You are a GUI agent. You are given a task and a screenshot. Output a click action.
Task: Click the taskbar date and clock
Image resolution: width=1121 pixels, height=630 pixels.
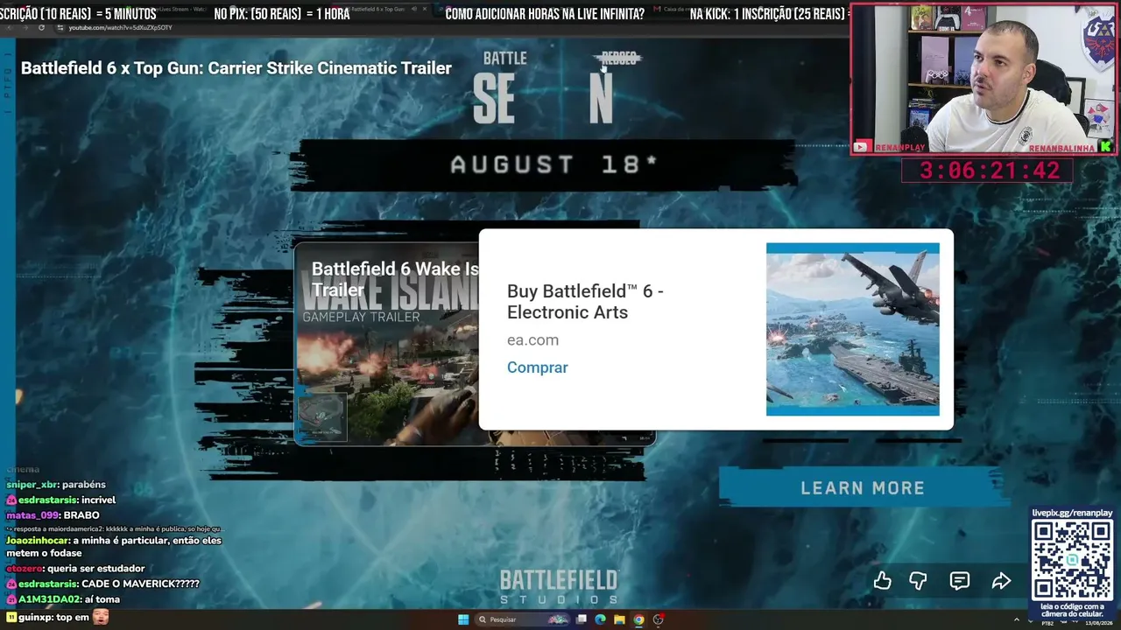coord(1097,621)
